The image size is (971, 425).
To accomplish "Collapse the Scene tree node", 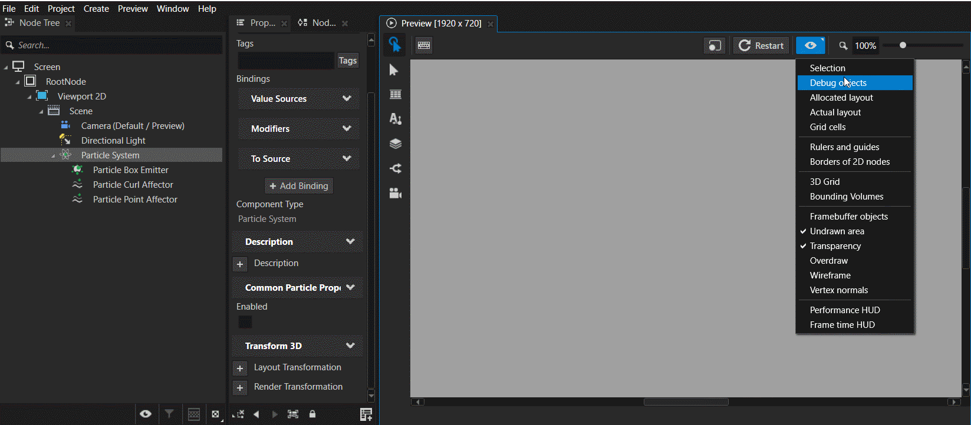I will click(x=41, y=111).
